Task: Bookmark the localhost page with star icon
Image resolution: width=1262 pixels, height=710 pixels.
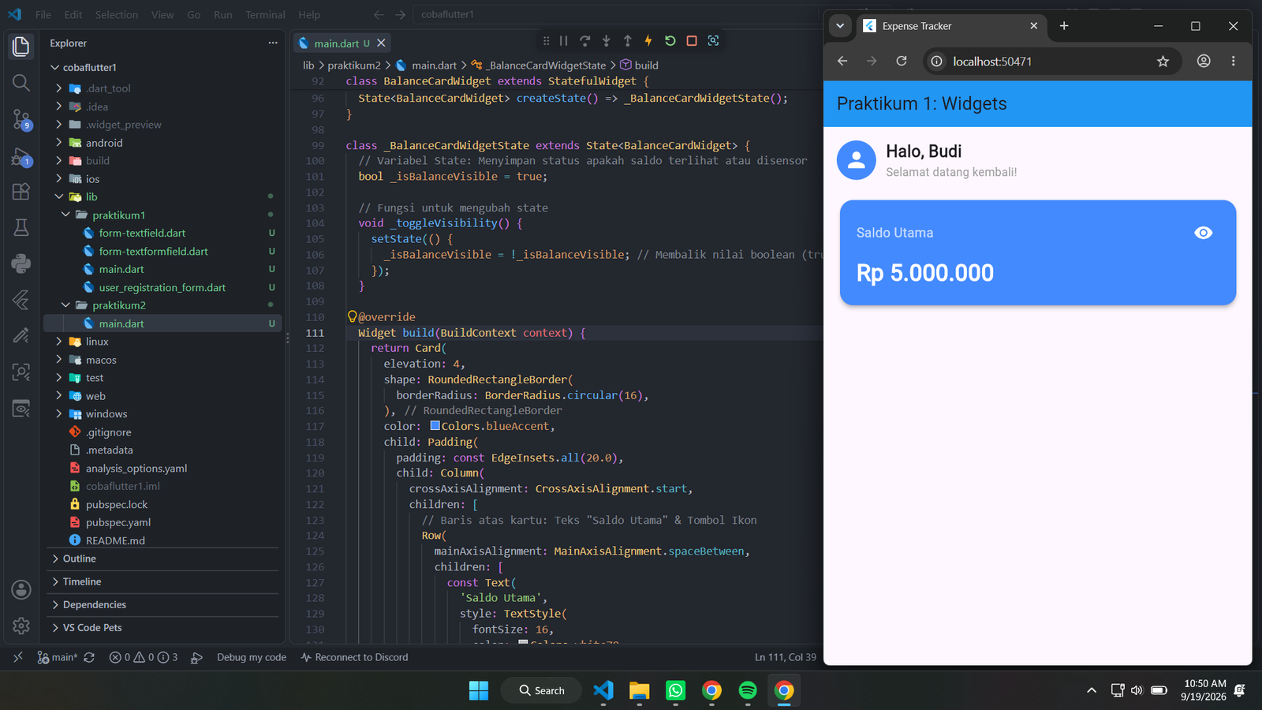Action: 1163,62
